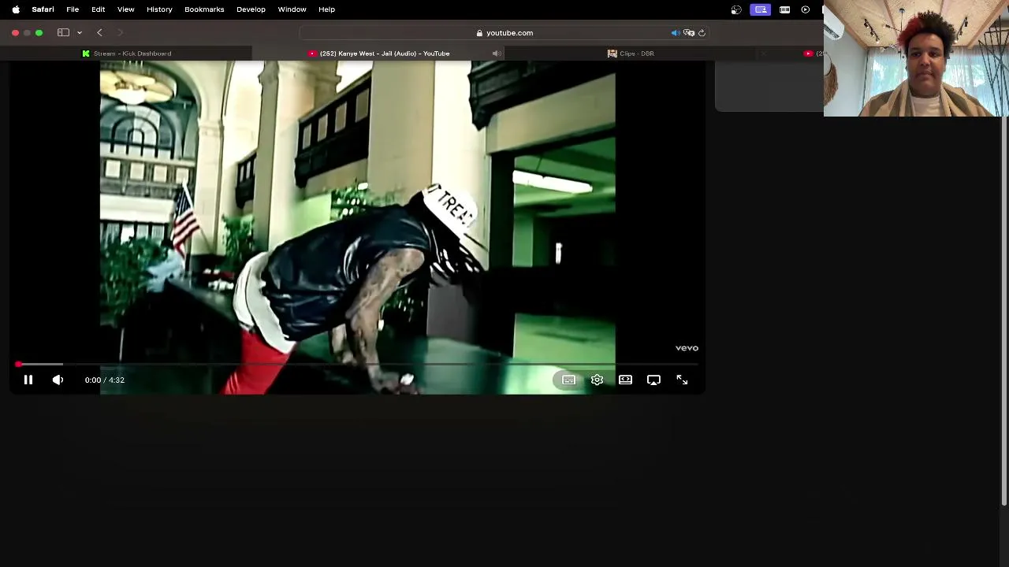Image resolution: width=1009 pixels, height=567 pixels.
Task: Switch to theater mode
Action: [625, 380]
